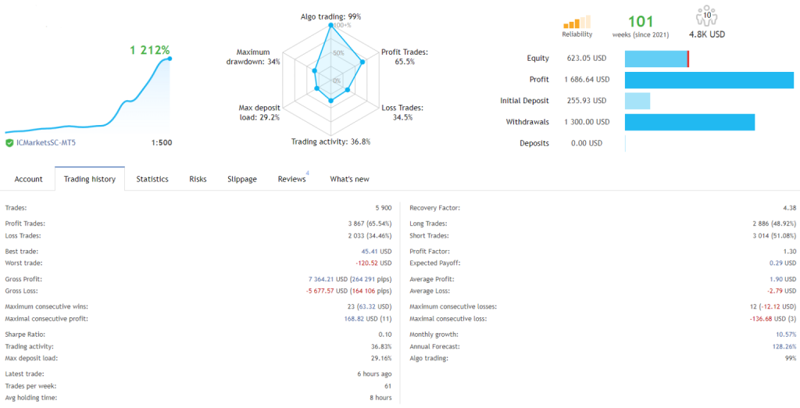Select the Trading history tab
800x408 pixels.
pos(90,179)
